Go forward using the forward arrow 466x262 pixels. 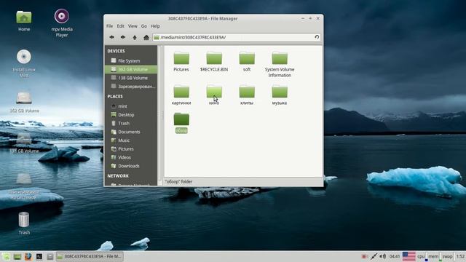click(x=123, y=37)
